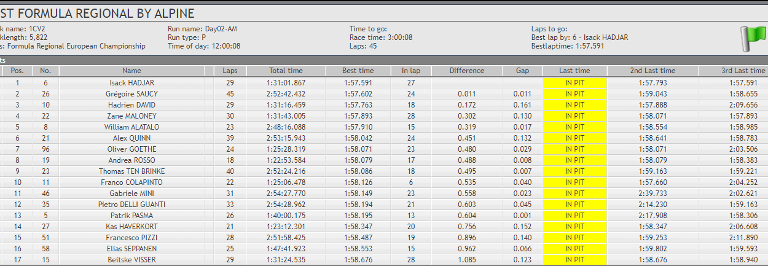Click IN PIT cell for Isack HADJAR
768x266 pixels.
(575, 83)
